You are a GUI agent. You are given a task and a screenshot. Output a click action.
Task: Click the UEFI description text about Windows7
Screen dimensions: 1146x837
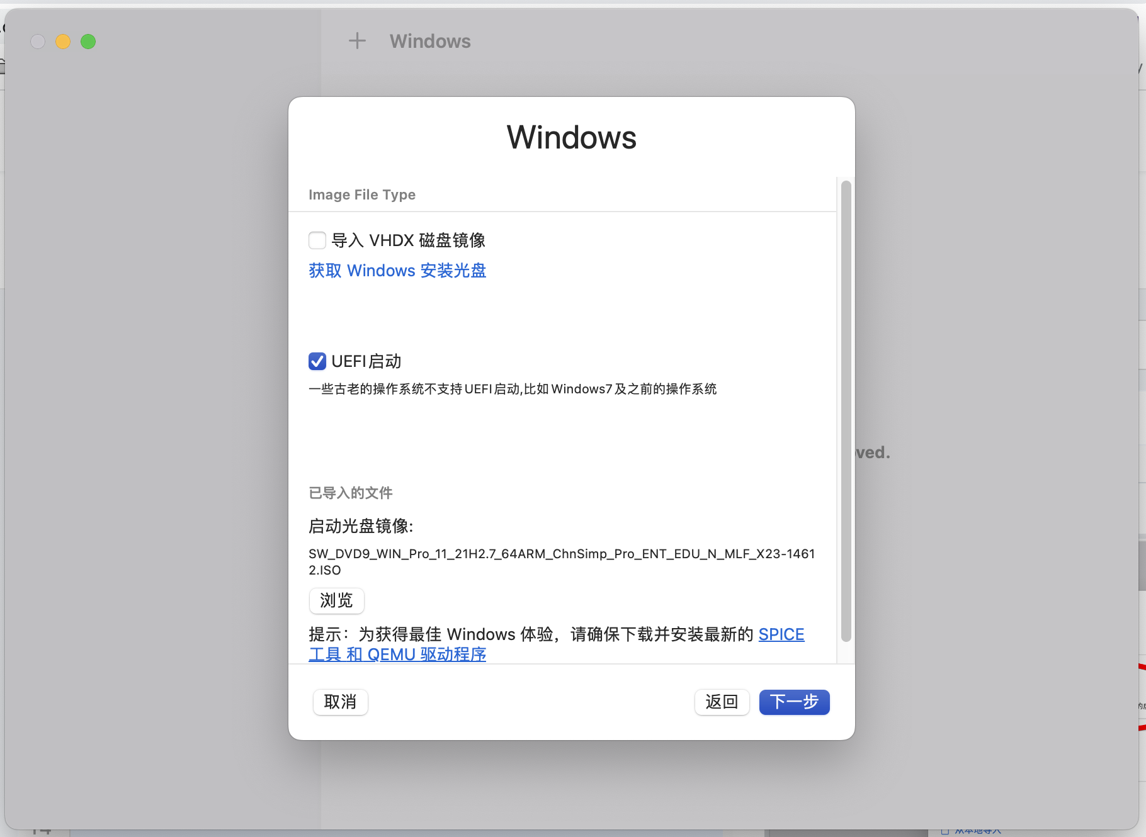513,389
